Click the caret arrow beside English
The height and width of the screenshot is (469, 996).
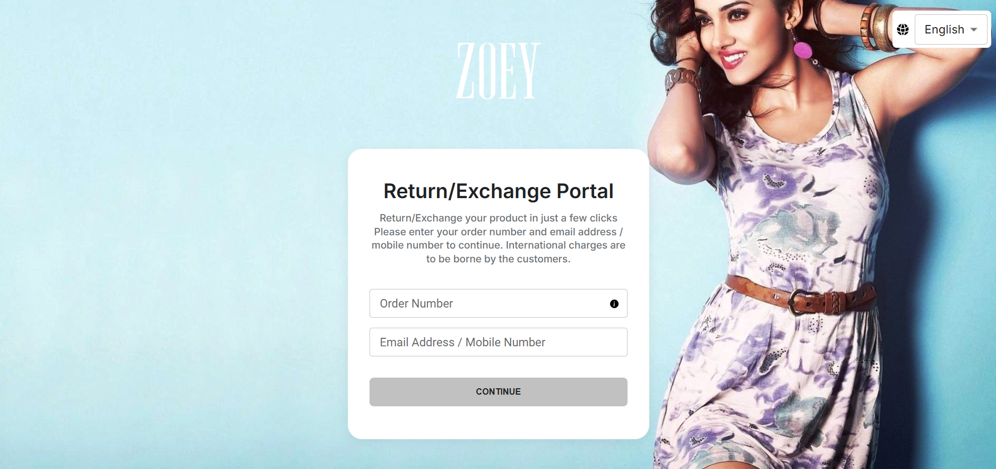click(x=974, y=30)
